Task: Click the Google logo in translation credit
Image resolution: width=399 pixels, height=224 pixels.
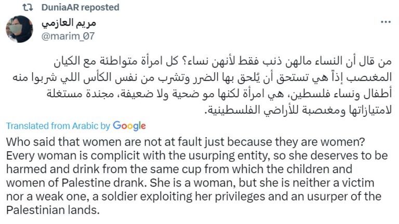Action: point(129,126)
